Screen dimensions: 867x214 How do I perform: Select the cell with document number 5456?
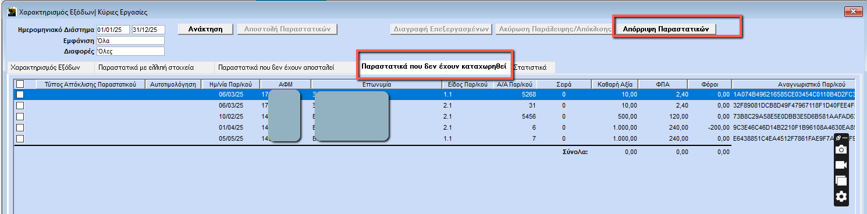pyautogui.click(x=515, y=116)
